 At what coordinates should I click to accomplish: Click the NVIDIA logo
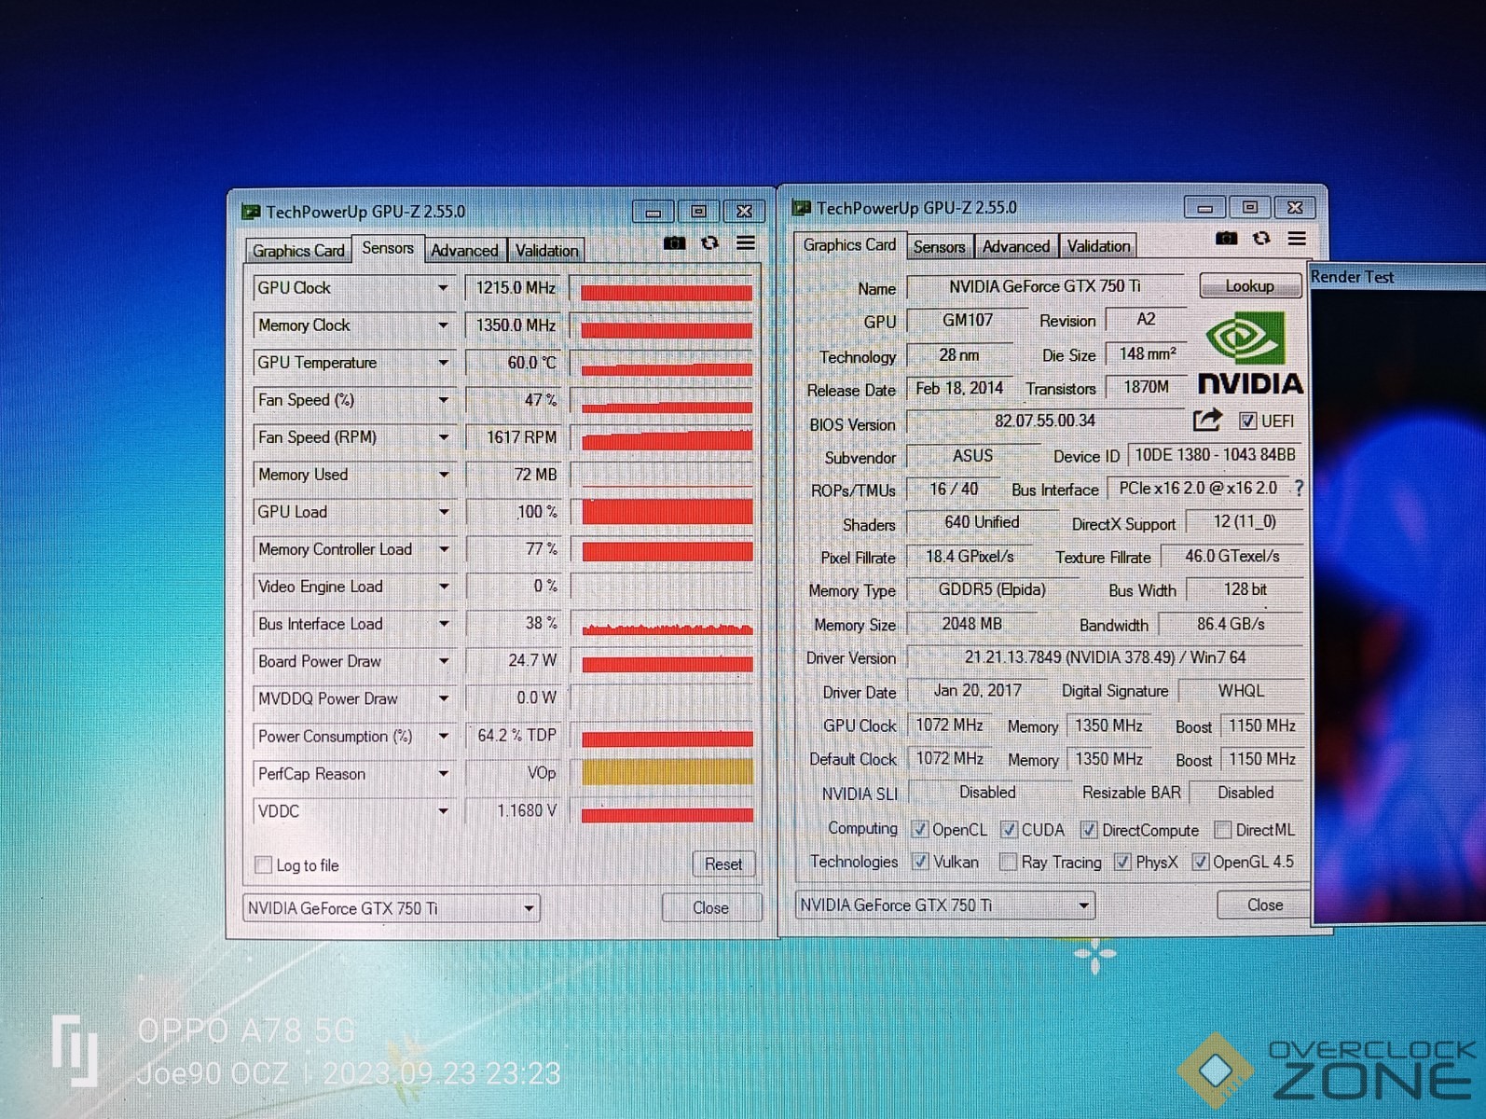(x=1249, y=355)
